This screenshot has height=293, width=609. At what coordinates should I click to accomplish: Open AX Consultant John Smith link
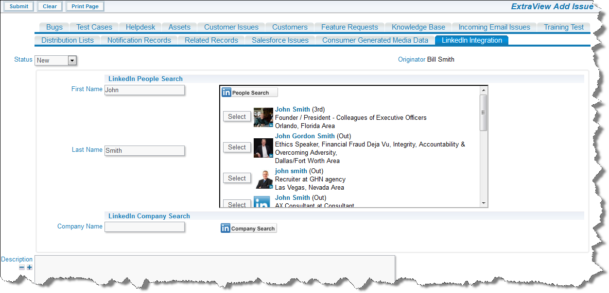(293, 198)
